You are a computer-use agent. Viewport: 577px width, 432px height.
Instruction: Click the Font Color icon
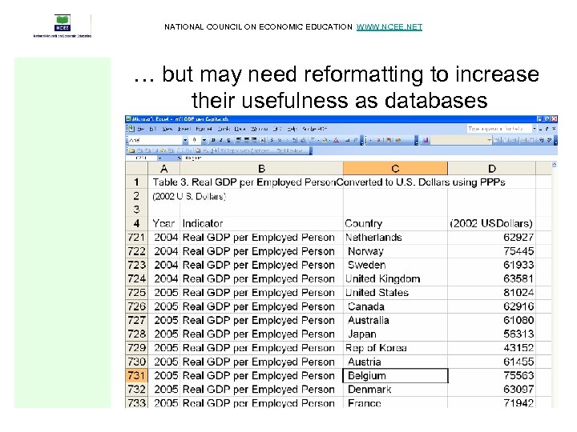click(x=336, y=139)
